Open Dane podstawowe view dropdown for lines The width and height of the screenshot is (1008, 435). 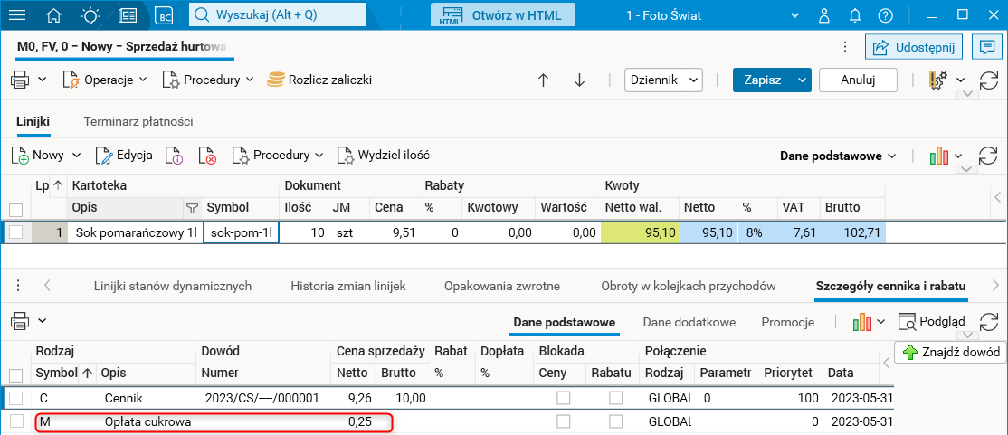click(838, 156)
